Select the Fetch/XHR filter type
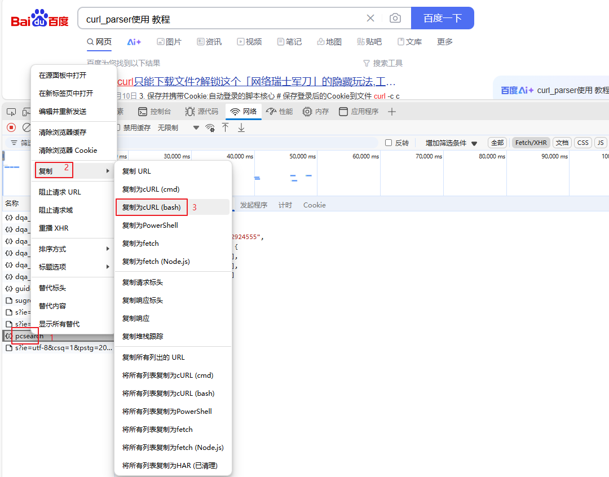Image resolution: width=609 pixels, height=477 pixels. click(x=531, y=143)
